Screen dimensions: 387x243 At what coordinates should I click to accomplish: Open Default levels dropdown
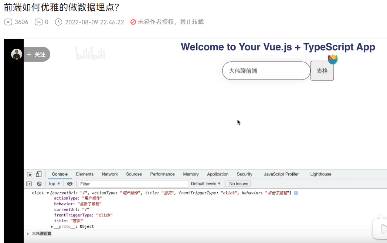(206, 184)
